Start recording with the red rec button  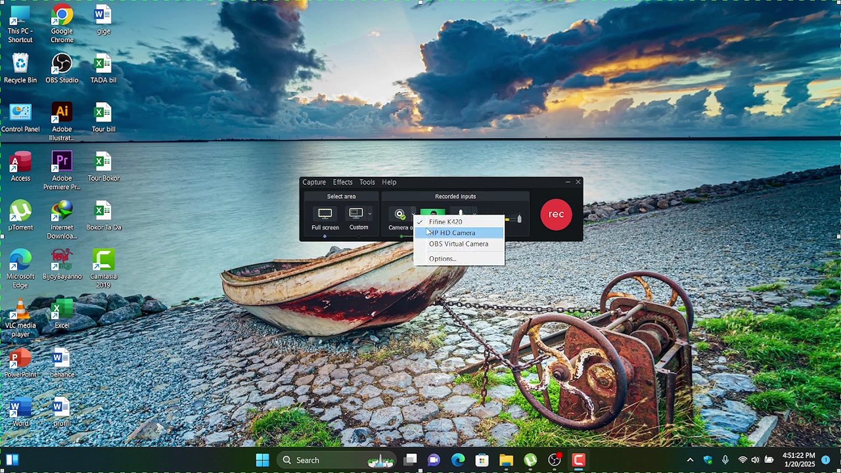[x=556, y=214]
